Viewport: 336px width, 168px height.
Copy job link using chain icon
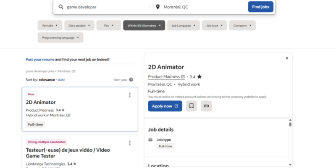tap(206, 106)
